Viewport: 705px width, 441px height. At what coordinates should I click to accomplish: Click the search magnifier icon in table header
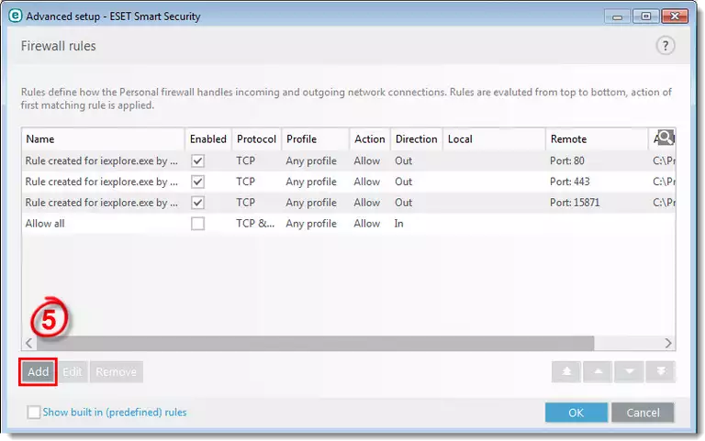pos(663,138)
